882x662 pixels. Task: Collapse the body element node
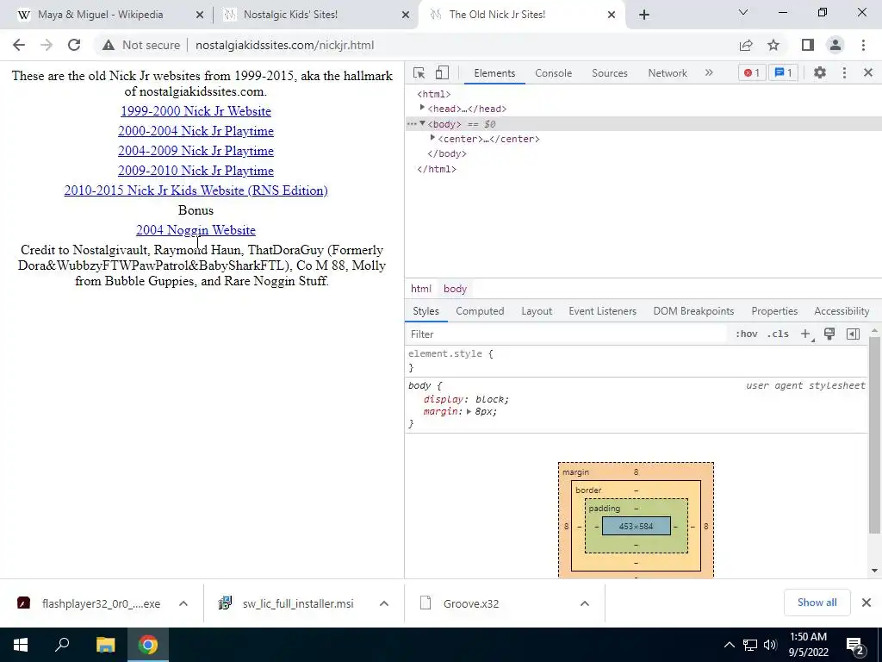[x=422, y=123]
